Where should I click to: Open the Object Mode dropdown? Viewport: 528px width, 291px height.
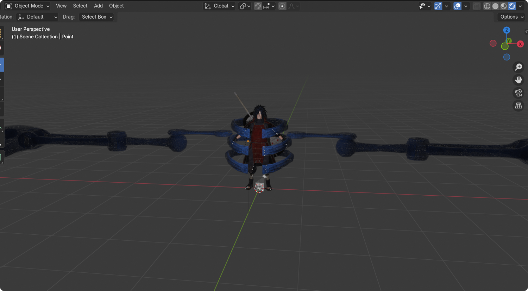pyautogui.click(x=27, y=6)
